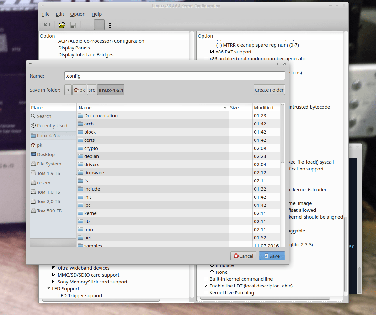Select the None radio button
Viewport: 376px width, 315px height.
[212, 272]
